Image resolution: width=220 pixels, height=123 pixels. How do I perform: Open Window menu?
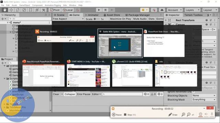click(73, 5)
